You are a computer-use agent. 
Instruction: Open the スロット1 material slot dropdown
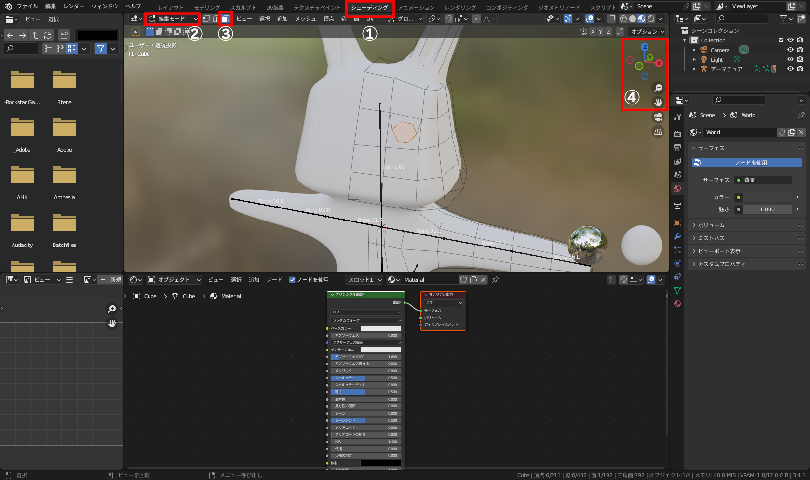364,280
